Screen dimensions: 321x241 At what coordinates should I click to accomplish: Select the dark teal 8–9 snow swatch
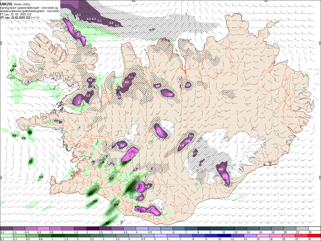pos(203,228)
